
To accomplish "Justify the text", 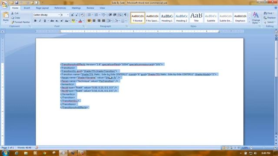I will (103, 21).
